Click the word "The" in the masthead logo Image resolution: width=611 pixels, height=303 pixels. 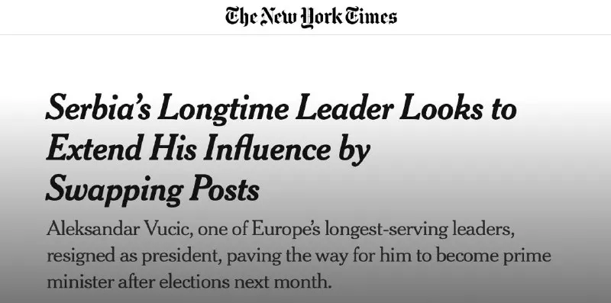click(241, 16)
